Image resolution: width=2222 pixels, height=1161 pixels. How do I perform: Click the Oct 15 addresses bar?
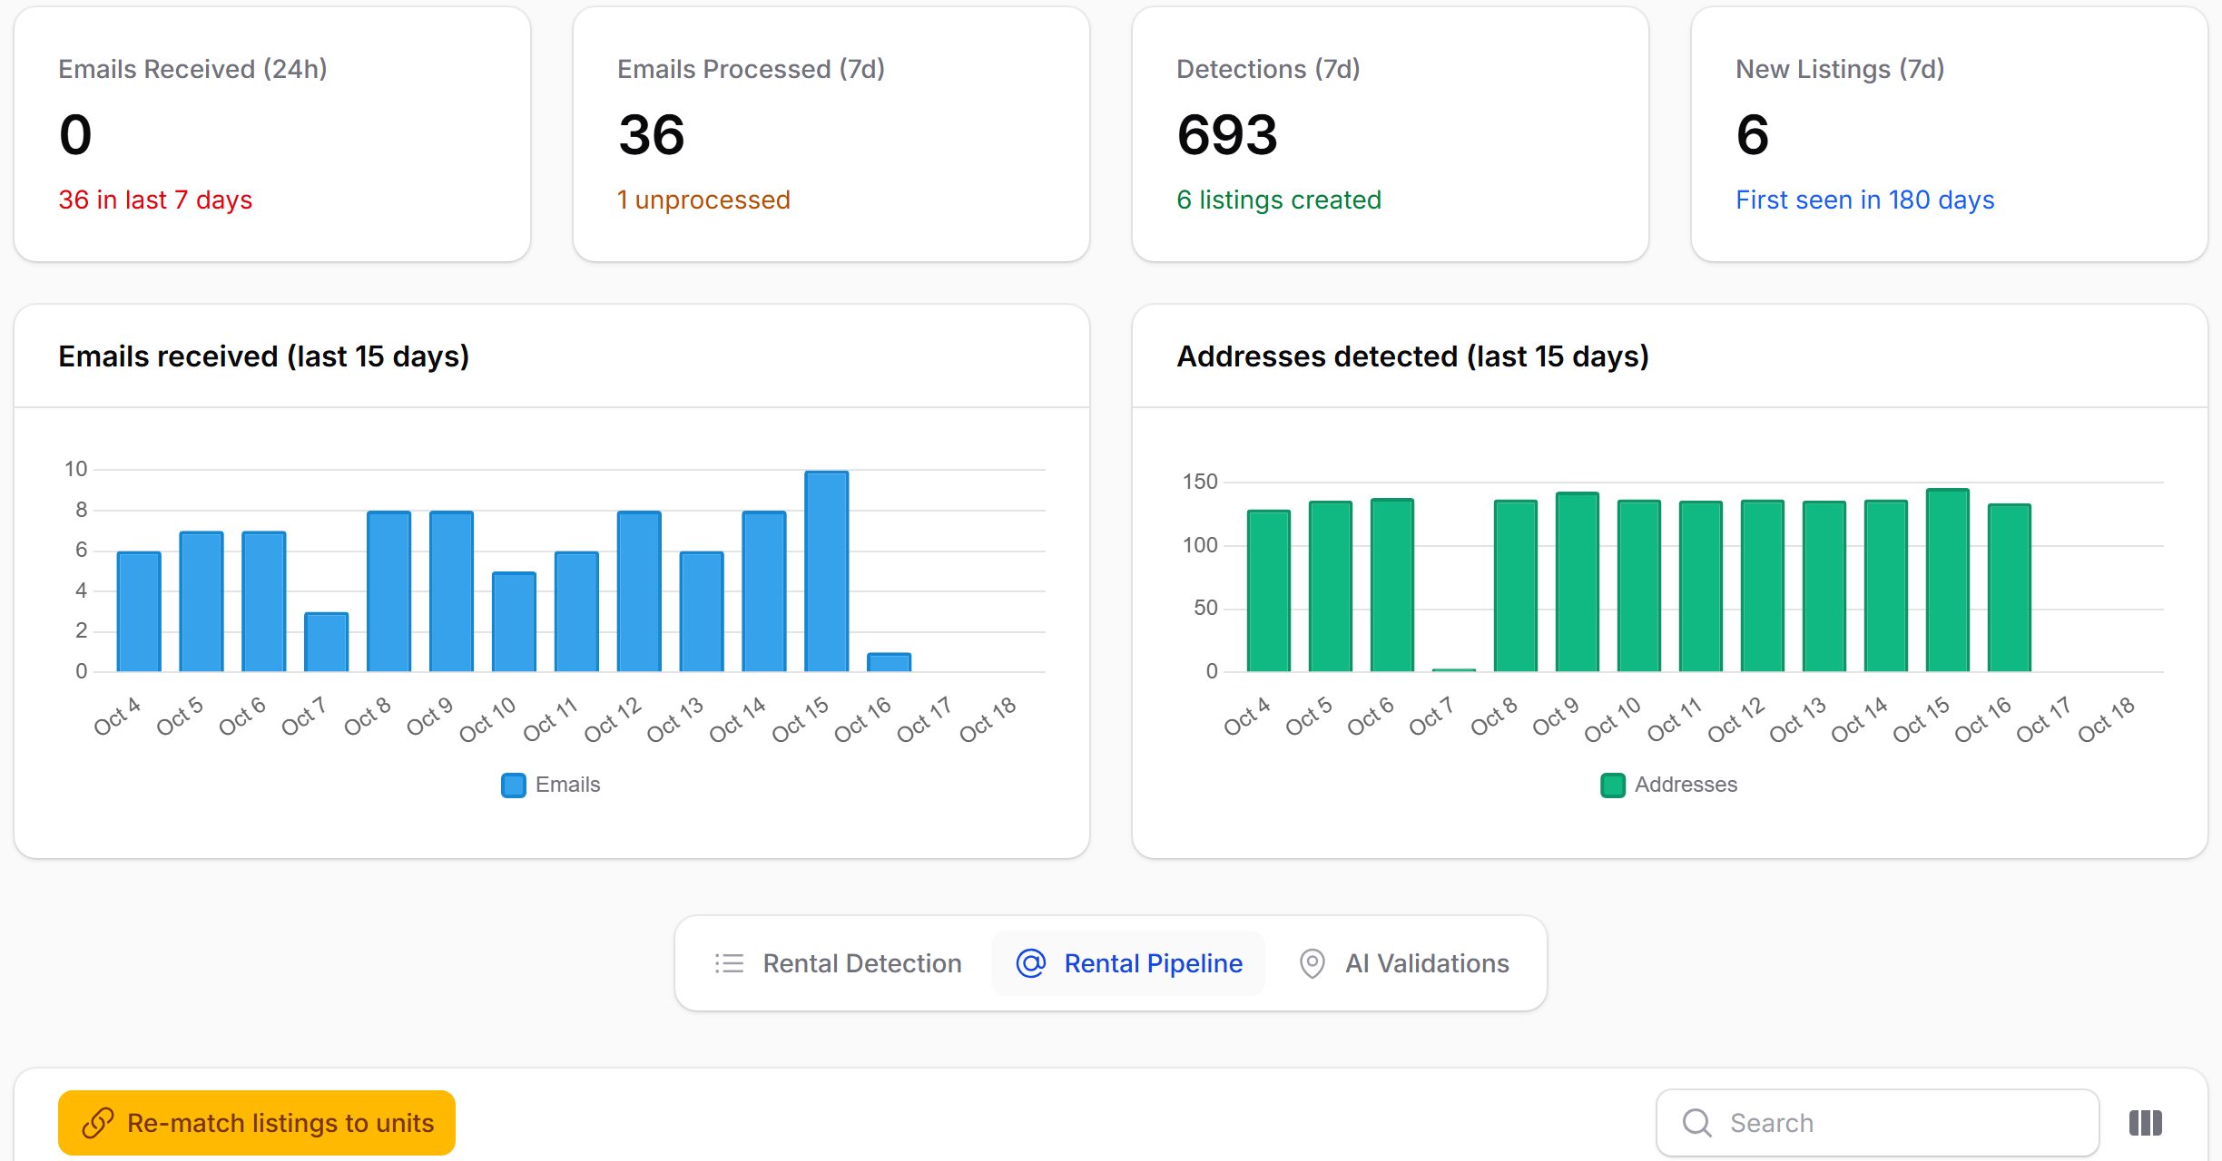tap(1948, 580)
